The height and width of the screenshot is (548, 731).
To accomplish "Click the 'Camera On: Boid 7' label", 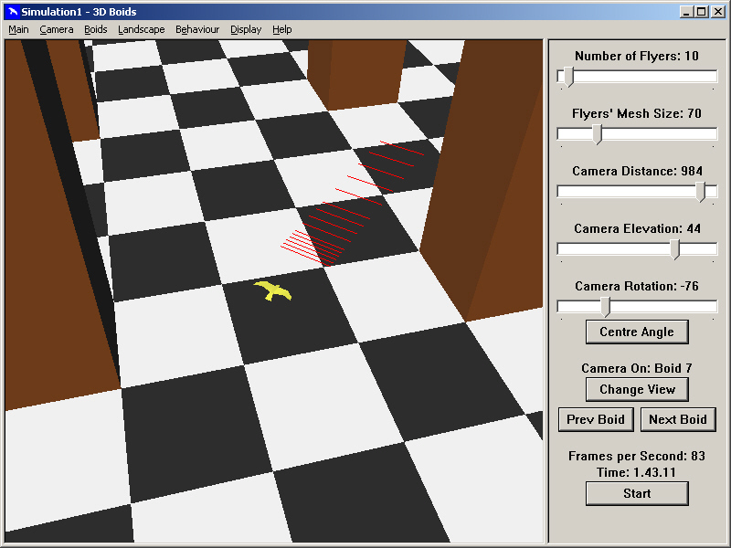I will 637,368.
